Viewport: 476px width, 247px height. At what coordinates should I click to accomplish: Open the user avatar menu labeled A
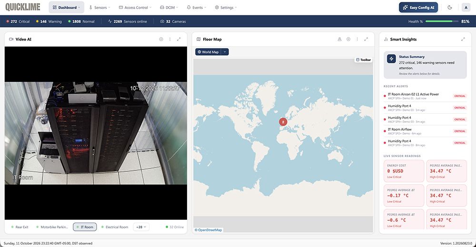pyautogui.click(x=466, y=7)
